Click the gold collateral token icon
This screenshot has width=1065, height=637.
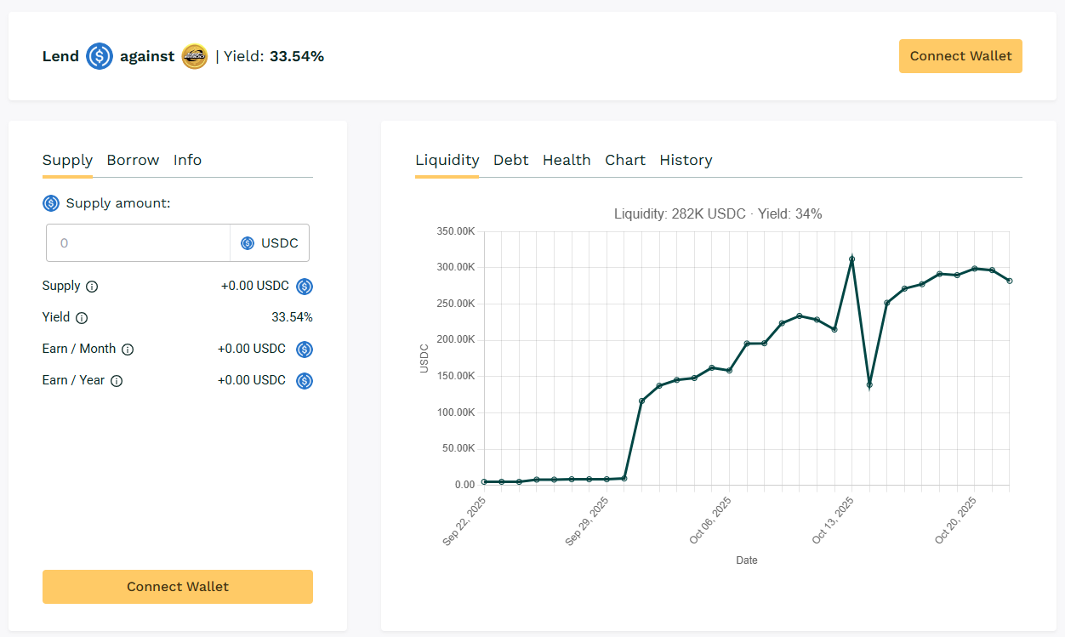coord(195,57)
